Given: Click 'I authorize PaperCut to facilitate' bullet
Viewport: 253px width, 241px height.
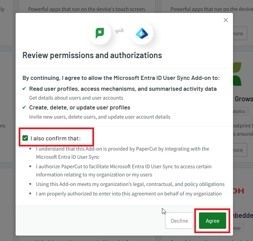Looking at the screenshot, I should (124, 171).
